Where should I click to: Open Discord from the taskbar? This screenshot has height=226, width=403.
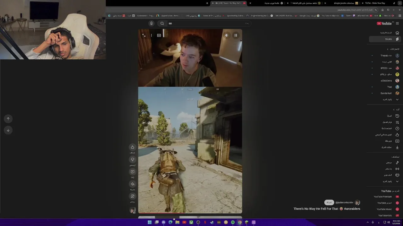tap(163, 222)
